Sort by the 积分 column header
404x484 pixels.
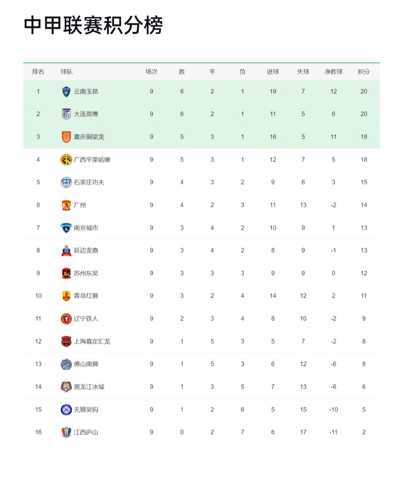coord(364,72)
